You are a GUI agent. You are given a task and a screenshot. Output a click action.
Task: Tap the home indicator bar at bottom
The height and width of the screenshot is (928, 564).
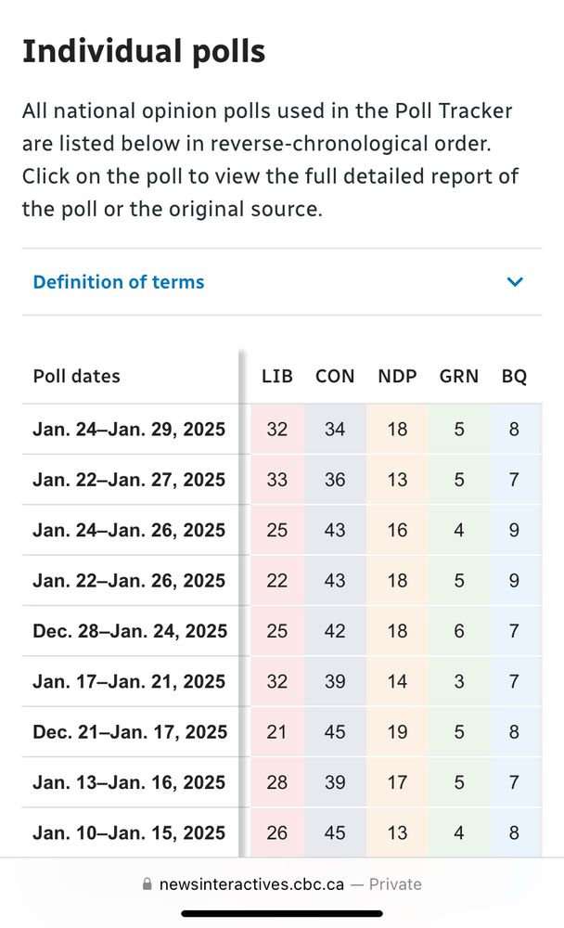coord(282,913)
